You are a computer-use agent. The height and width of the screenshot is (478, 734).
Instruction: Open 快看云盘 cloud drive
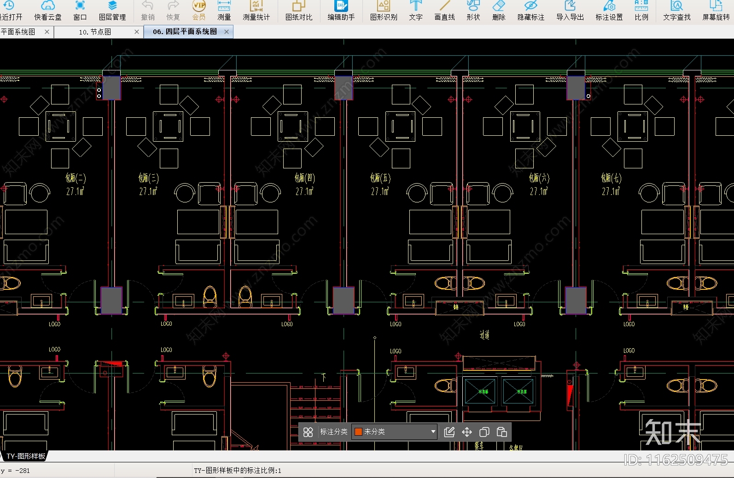48,11
